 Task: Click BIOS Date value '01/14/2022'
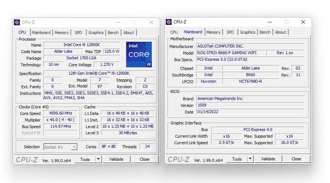point(250,112)
